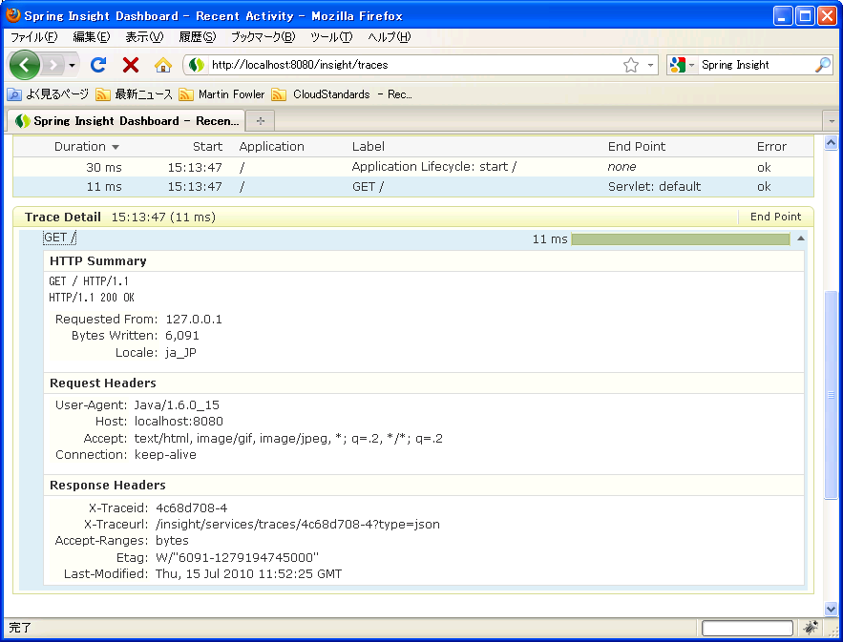
Task: Click the 11 ms green duration bar
Action: click(681, 239)
